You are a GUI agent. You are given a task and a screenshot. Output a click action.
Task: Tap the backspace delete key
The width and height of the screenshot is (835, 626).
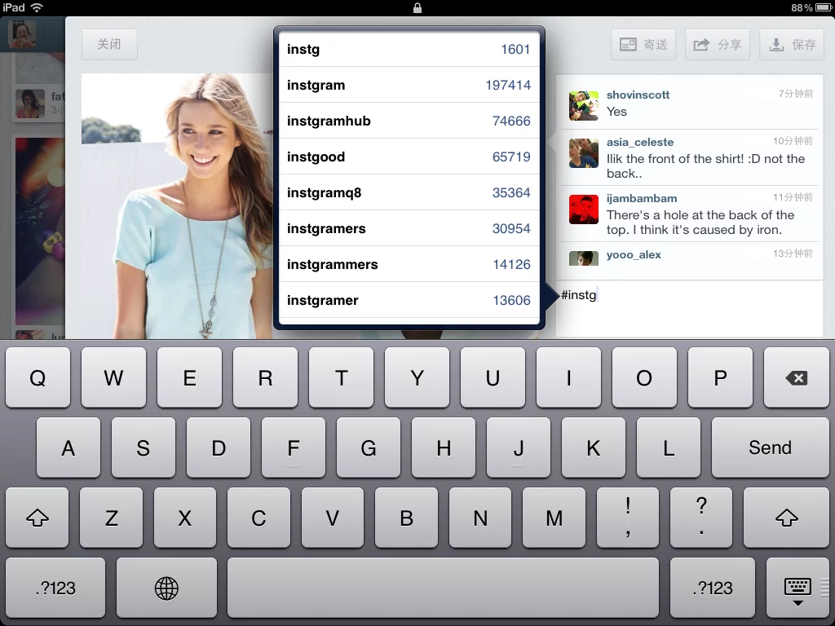(796, 377)
